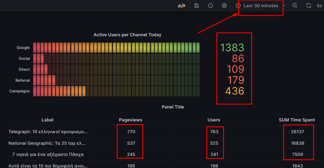
Task: Click the green 1383 stat value
Action: click(x=232, y=47)
